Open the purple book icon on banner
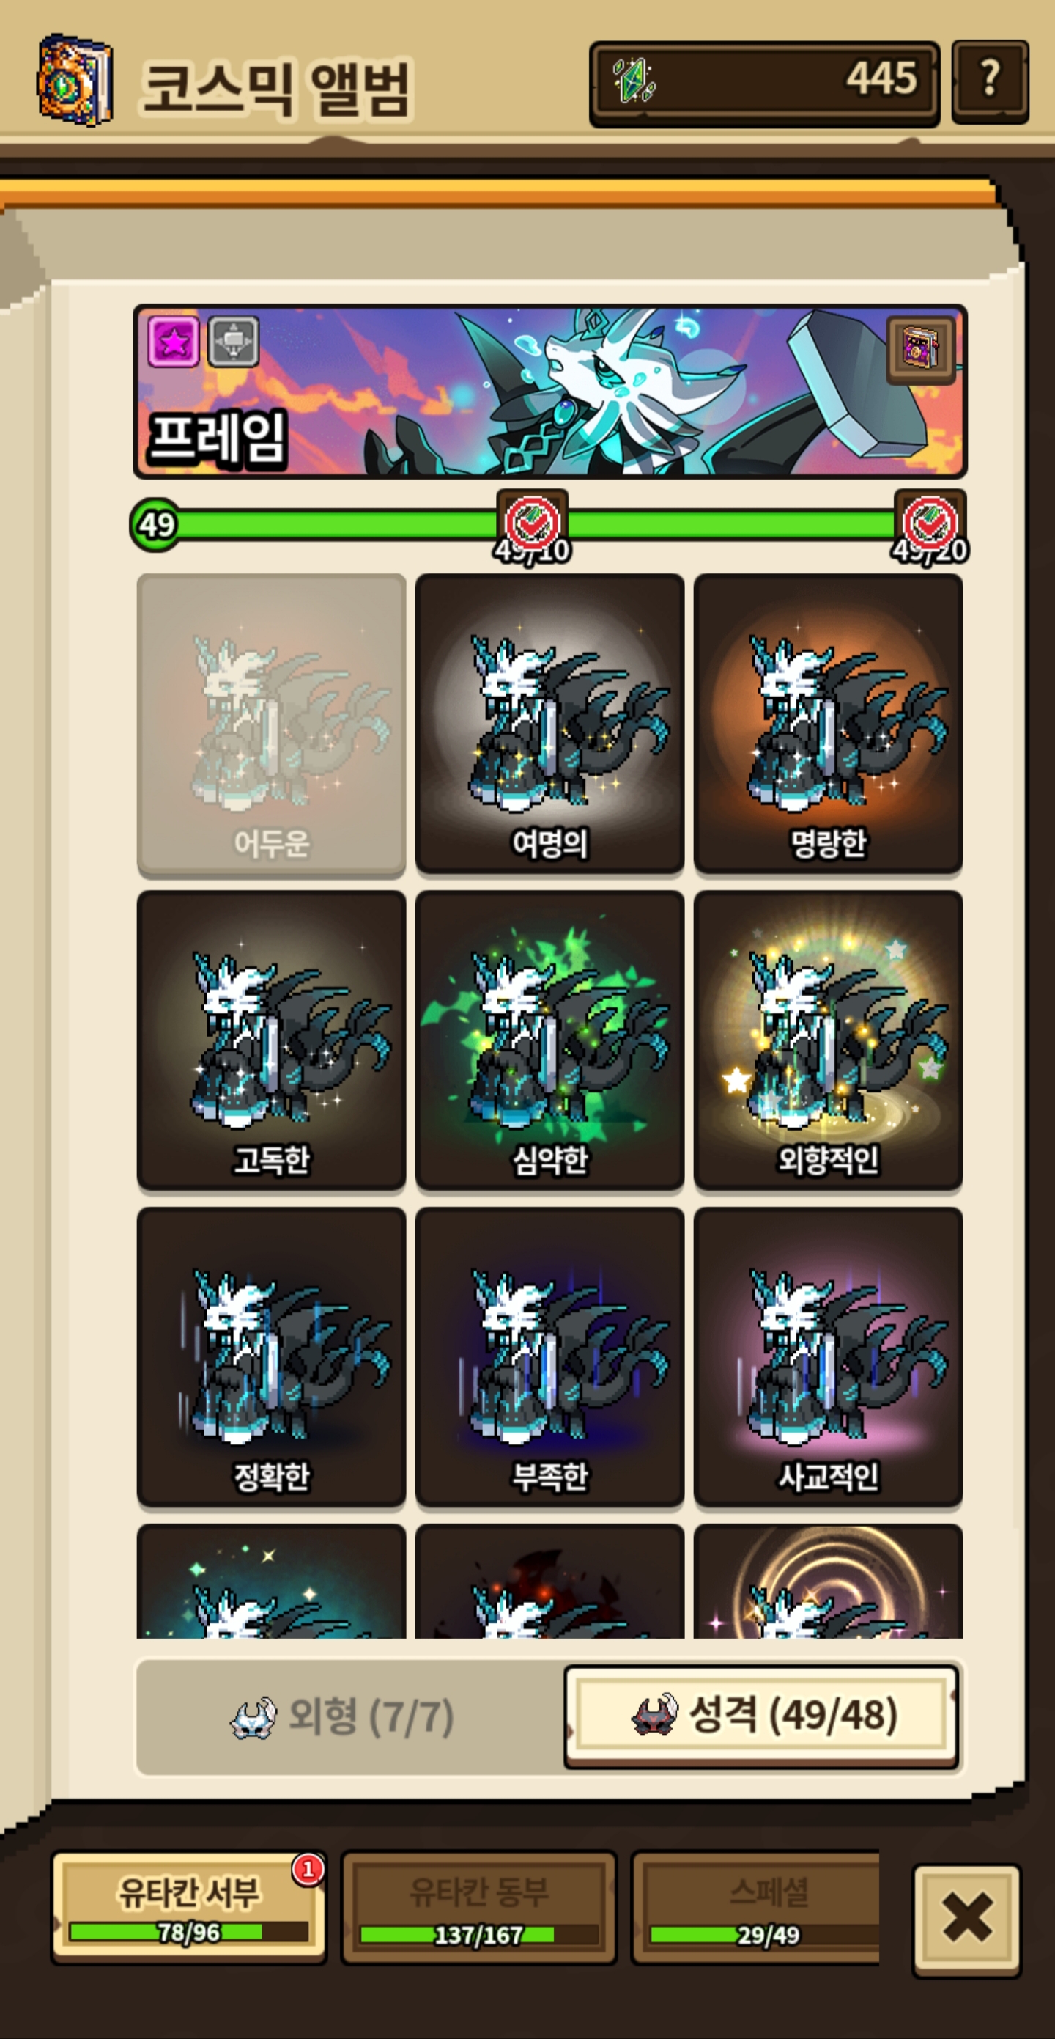Viewport: 1055px width, 2039px height. [x=920, y=349]
